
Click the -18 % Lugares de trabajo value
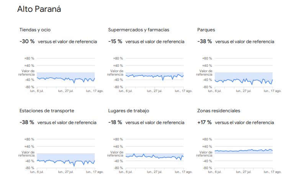(x=115, y=123)
